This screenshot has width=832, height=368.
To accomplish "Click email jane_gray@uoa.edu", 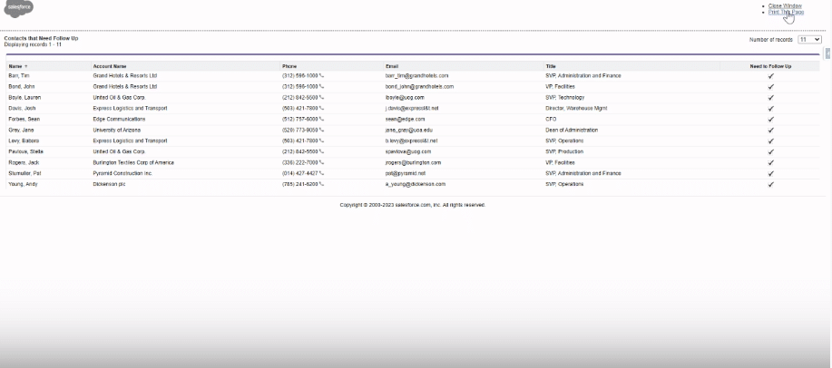I will tap(409, 130).
